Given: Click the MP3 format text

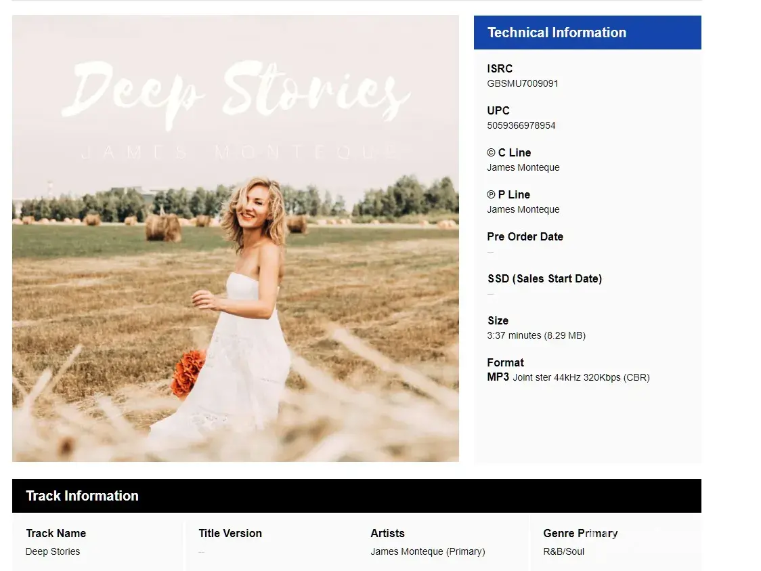Looking at the screenshot, I should pyautogui.click(x=498, y=377).
